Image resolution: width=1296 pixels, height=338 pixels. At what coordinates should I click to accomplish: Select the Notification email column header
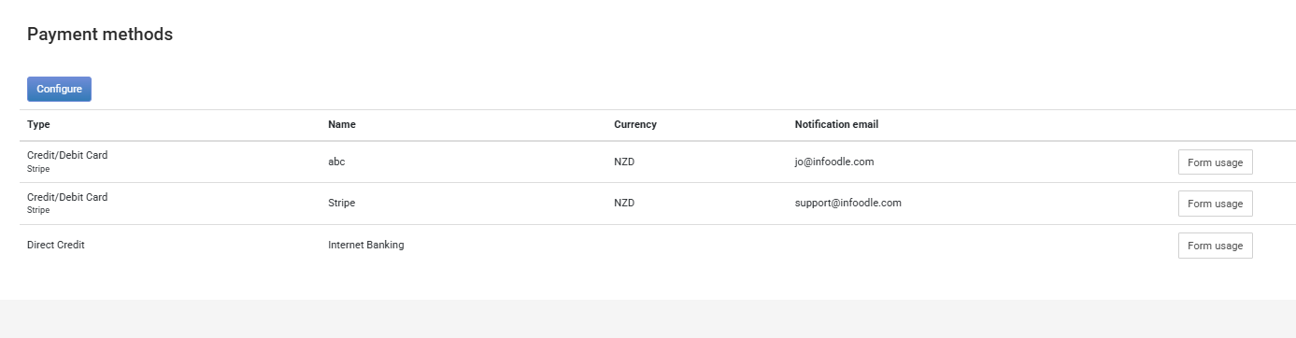coord(836,124)
